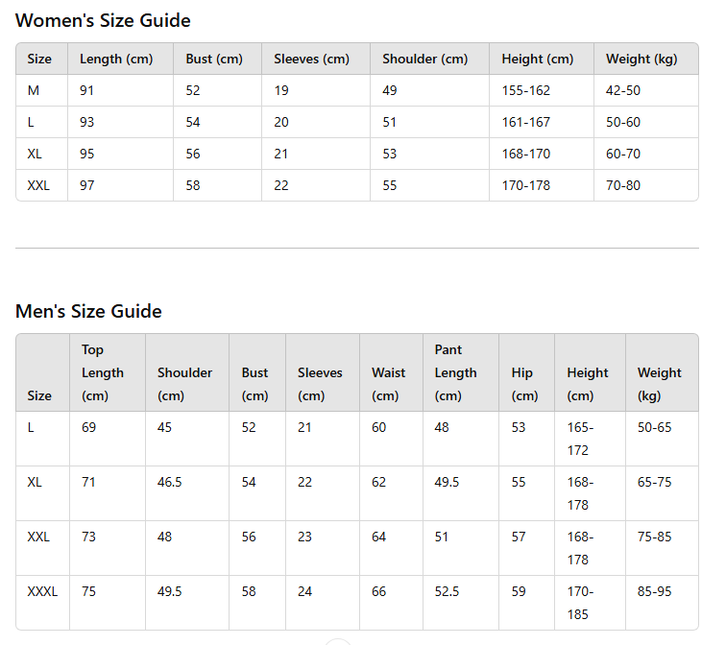The image size is (726, 645).
Task: Click the Pant Length (cm) column header
Action: coord(455,372)
